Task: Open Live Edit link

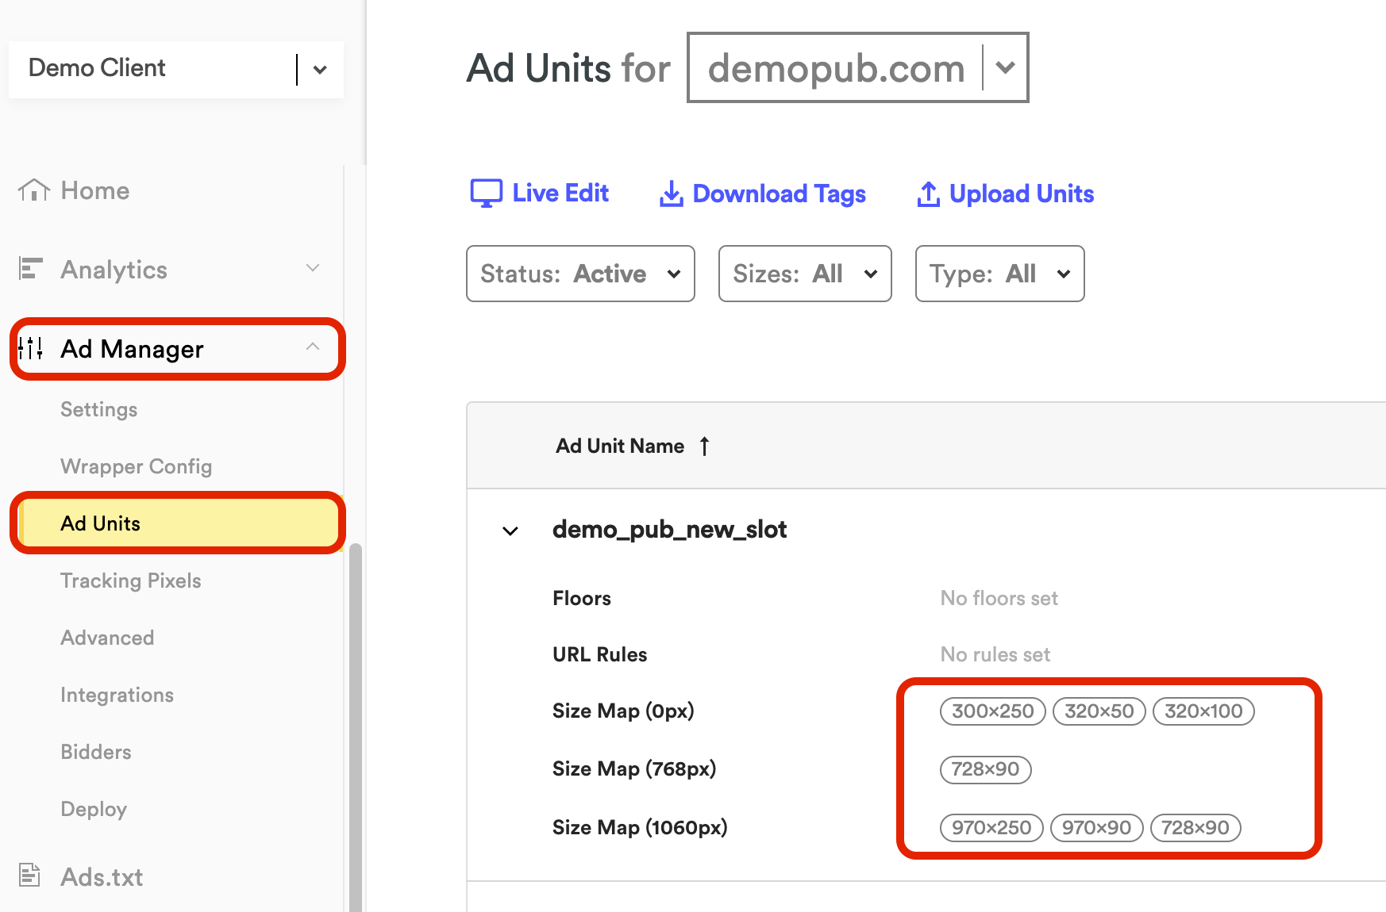Action: pos(560,193)
